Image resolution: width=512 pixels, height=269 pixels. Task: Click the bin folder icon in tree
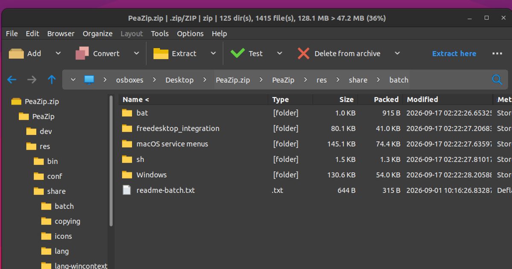pyautogui.click(x=39, y=161)
